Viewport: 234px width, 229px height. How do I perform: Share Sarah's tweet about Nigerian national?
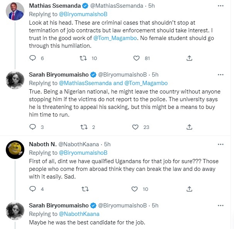click(189, 127)
